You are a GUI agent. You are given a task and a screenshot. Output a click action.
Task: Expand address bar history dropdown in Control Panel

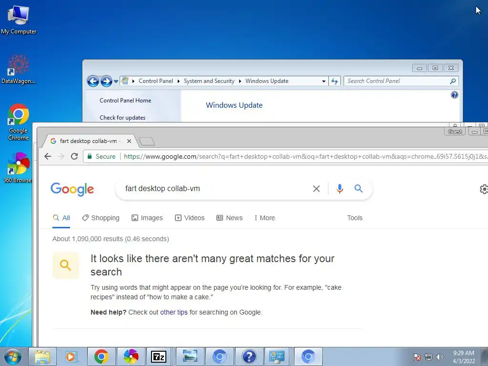(x=324, y=81)
